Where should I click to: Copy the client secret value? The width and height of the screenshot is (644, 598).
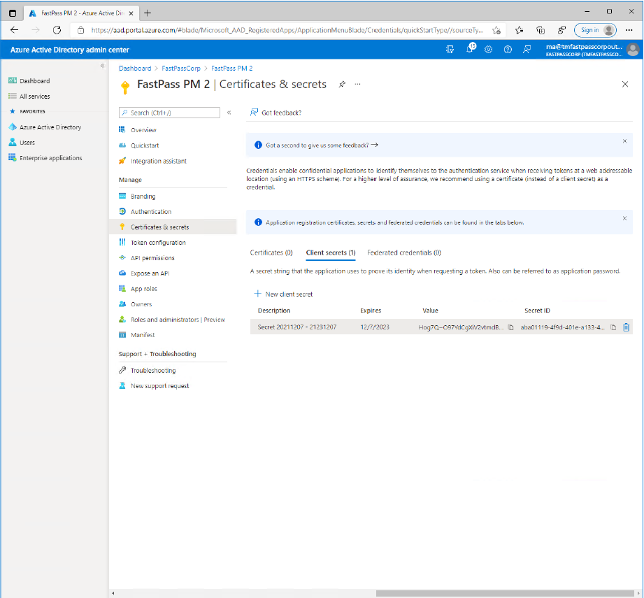[510, 327]
